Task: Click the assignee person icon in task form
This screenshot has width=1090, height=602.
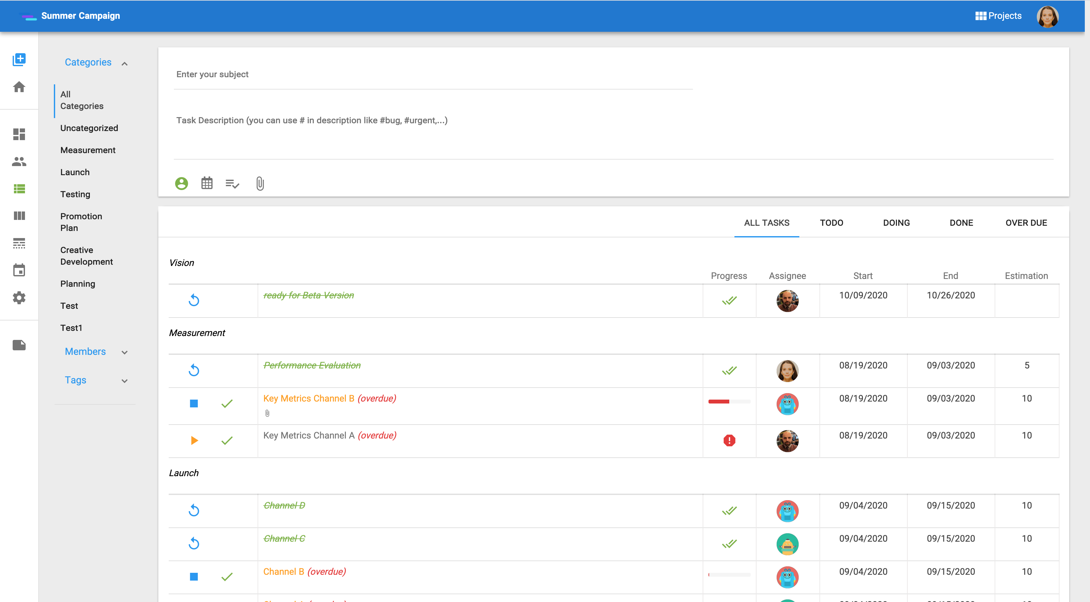Action: pyautogui.click(x=182, y=183)
